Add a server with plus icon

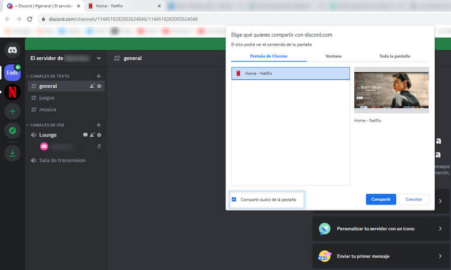[x=13, y=111]
